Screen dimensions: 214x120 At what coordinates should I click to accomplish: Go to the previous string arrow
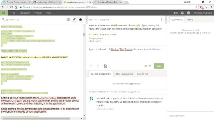(x=91, y=66)
